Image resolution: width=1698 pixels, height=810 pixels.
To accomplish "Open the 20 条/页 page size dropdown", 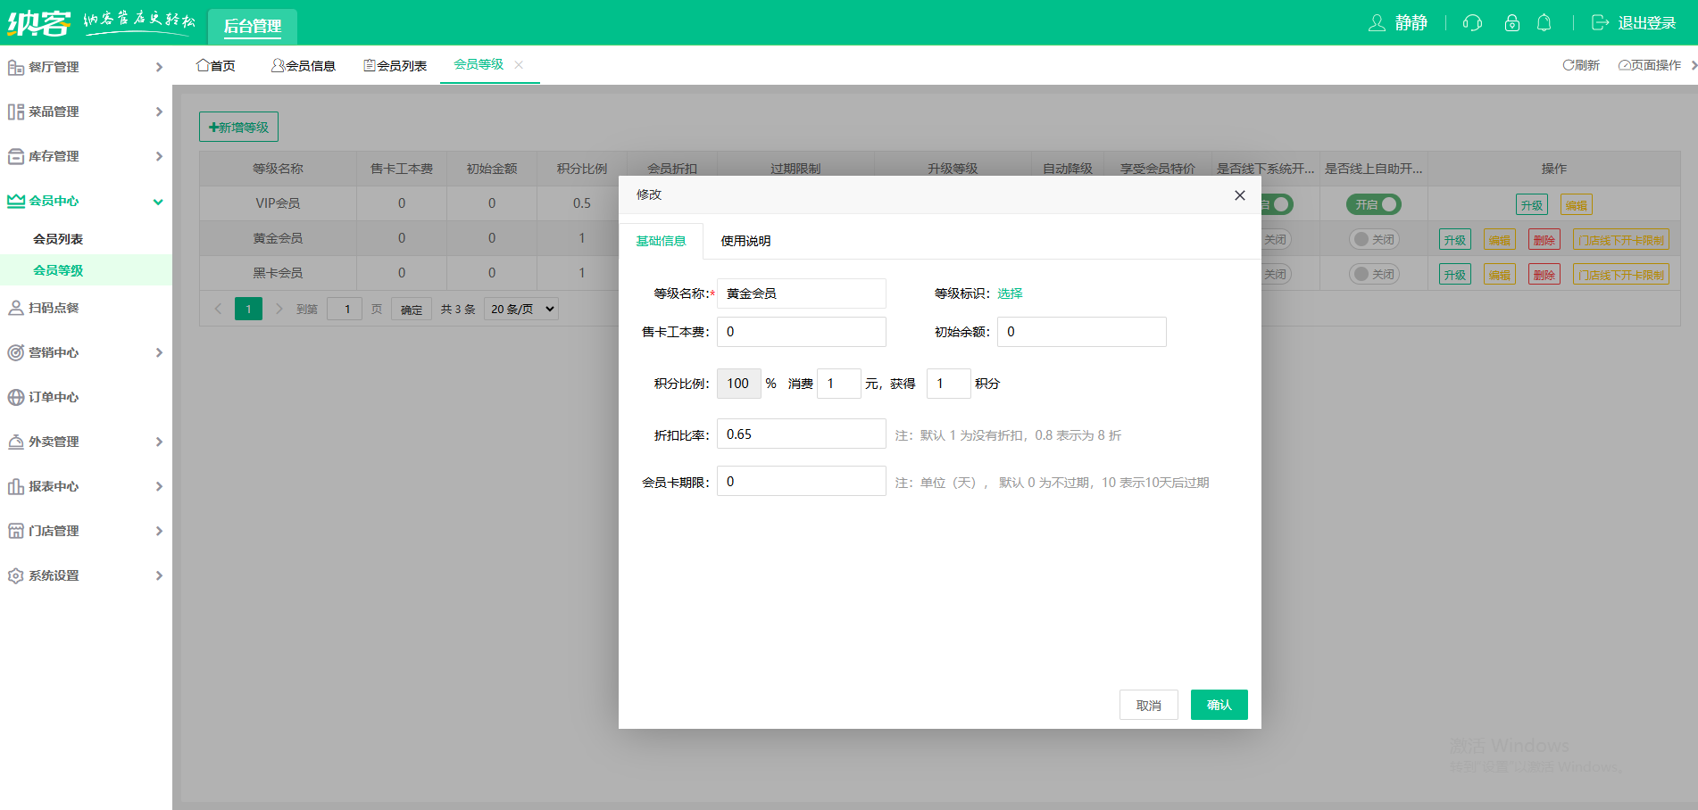I will 522,309.
